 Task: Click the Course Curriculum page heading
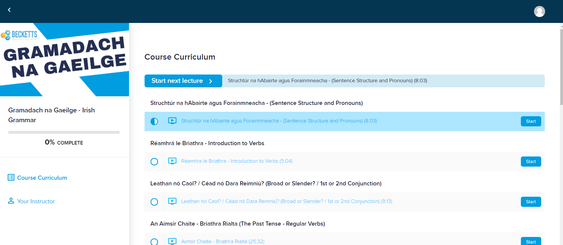(180, 57)
